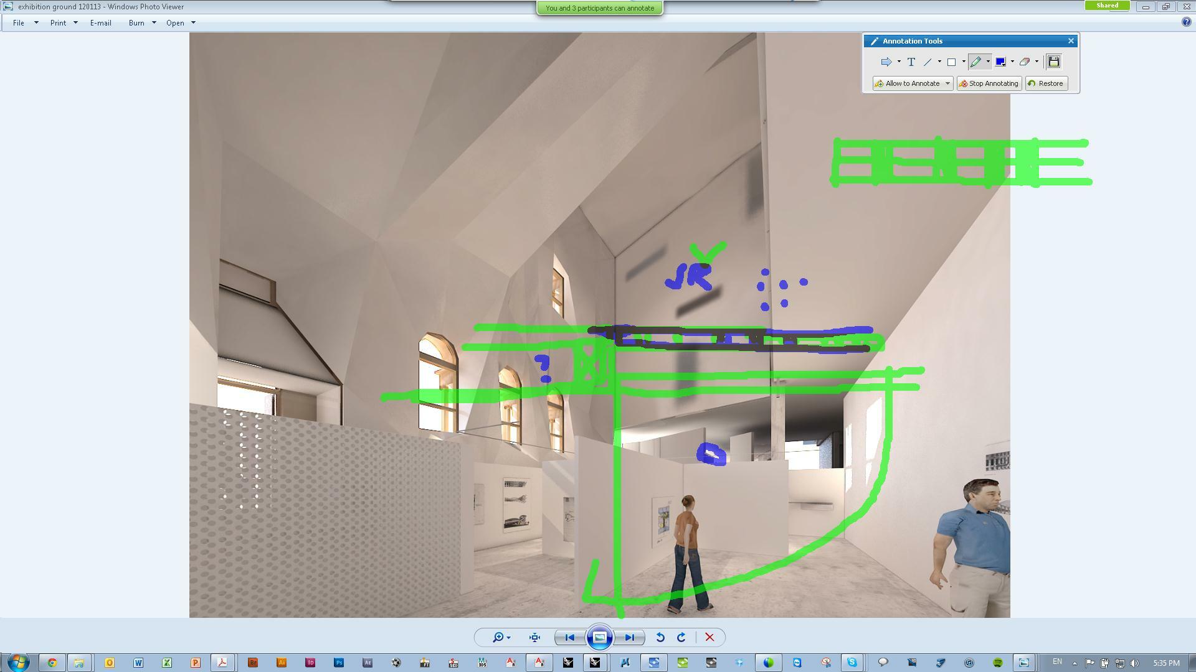Expand the eraser tool dropdown arrow
This screenshot has width=1196, height=672.
[1037, 62]
